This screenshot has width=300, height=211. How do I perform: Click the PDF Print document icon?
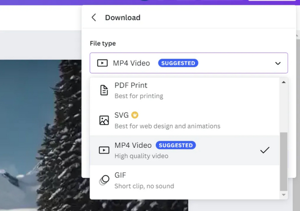point(104,90)
